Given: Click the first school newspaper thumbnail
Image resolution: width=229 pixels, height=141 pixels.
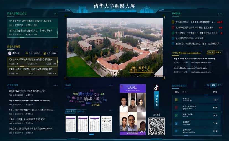Looking at the screenshot, I should point(71,124).
